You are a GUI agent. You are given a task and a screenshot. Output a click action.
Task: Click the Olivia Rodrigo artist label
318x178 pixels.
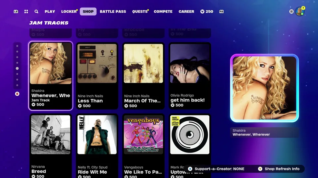point(182,95)
